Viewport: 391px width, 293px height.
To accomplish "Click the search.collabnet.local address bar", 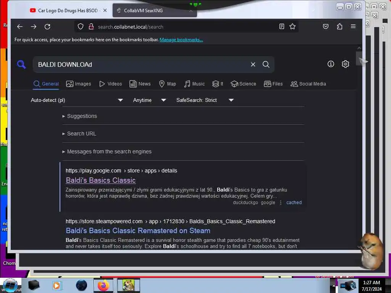I will [x=186, y=27].
